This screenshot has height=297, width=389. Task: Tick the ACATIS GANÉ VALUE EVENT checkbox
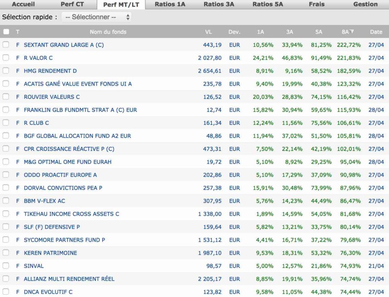coord(6,84)
